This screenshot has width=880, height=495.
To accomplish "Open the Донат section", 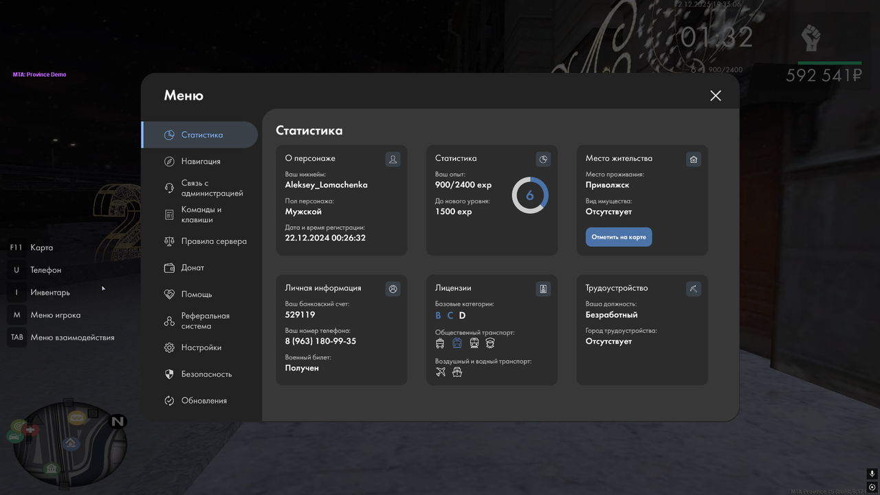I will pyautogui.click(x=199, y=268).
